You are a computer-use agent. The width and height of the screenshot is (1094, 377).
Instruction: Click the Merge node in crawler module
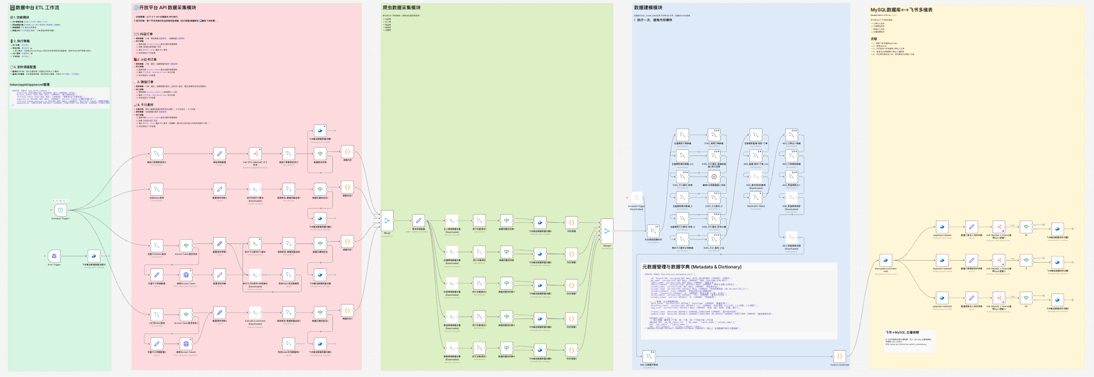pyautogui.click(x=387, y=221)
